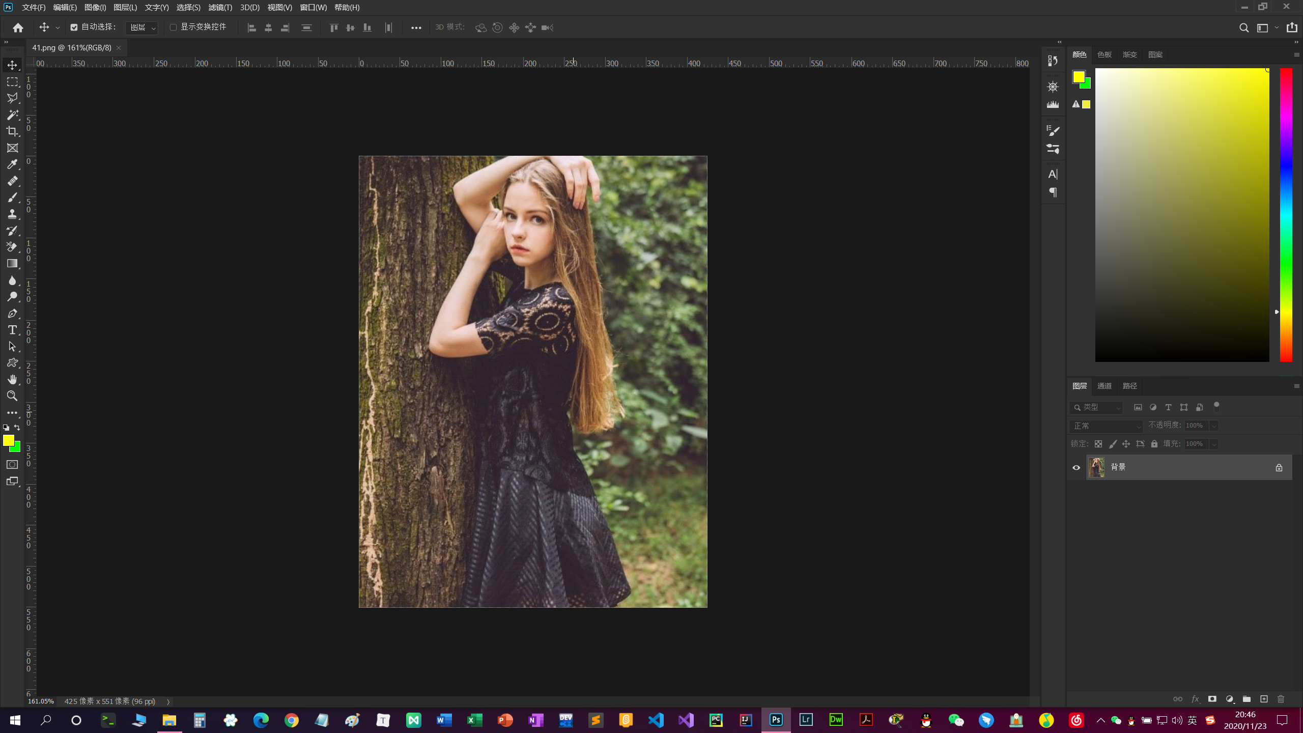This screenshot has width=1303, height=733.
Task: Click the add layer mask button
Action: 1212,699
